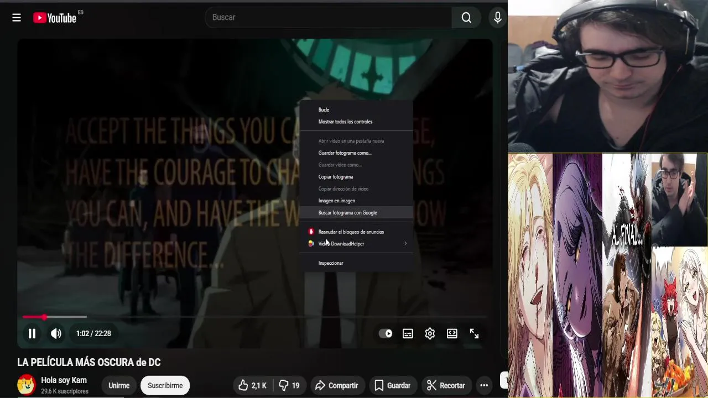Pause the video with the pause button
Screen dimensions: 708x398
click(x=32, y=333)
